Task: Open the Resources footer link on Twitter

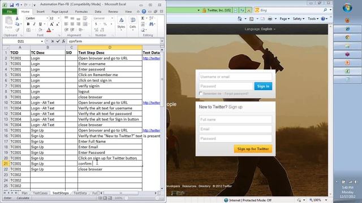Action: 189,186
